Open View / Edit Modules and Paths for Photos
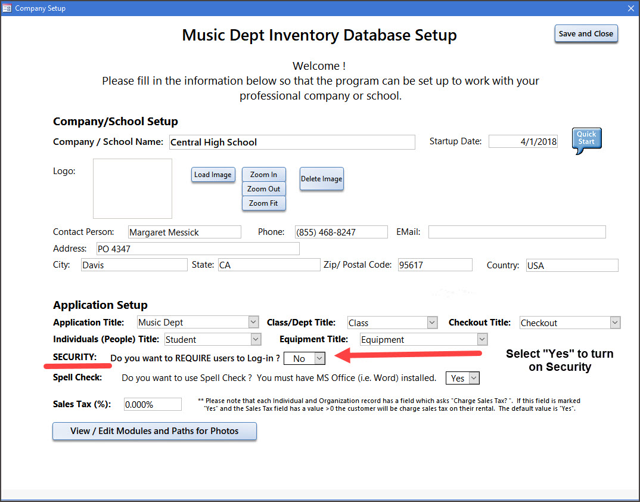The height and width of the screenshot is (502, 640). tap(154, 431)
